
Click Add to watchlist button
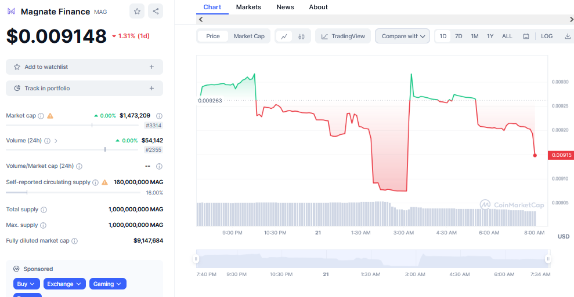click(84, 67)
